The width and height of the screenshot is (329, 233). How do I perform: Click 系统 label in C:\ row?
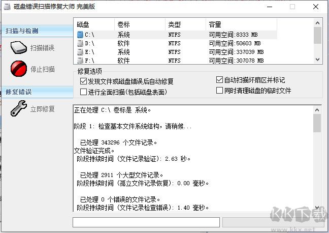pyautogui.click(x=123, y=35)
